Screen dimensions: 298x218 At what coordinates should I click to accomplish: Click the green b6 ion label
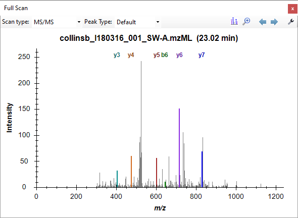165,55
